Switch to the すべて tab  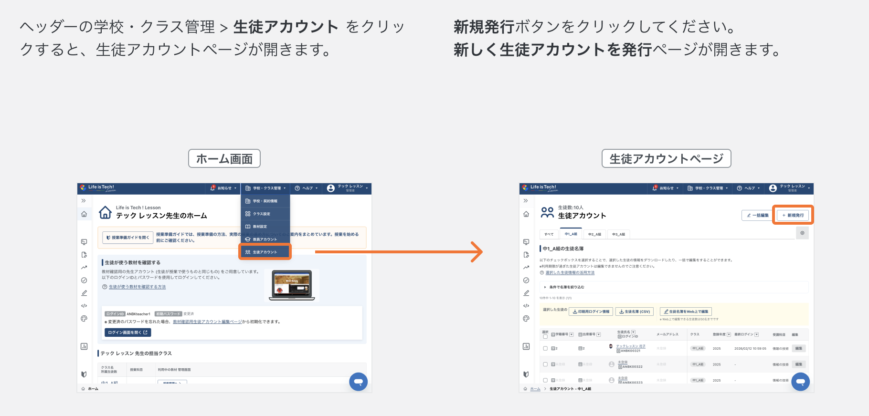(549, 234)
